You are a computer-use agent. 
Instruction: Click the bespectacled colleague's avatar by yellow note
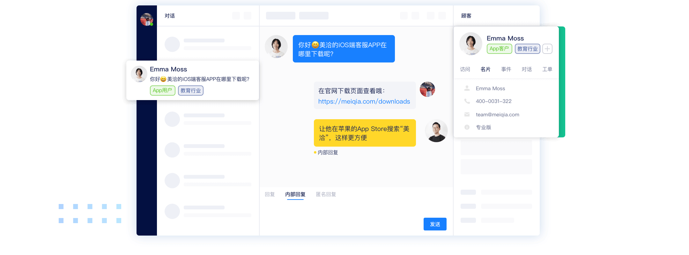pyautogui.click(x=436, y=131)
